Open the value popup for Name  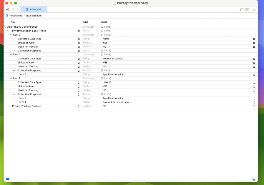(x=254, y=39)
